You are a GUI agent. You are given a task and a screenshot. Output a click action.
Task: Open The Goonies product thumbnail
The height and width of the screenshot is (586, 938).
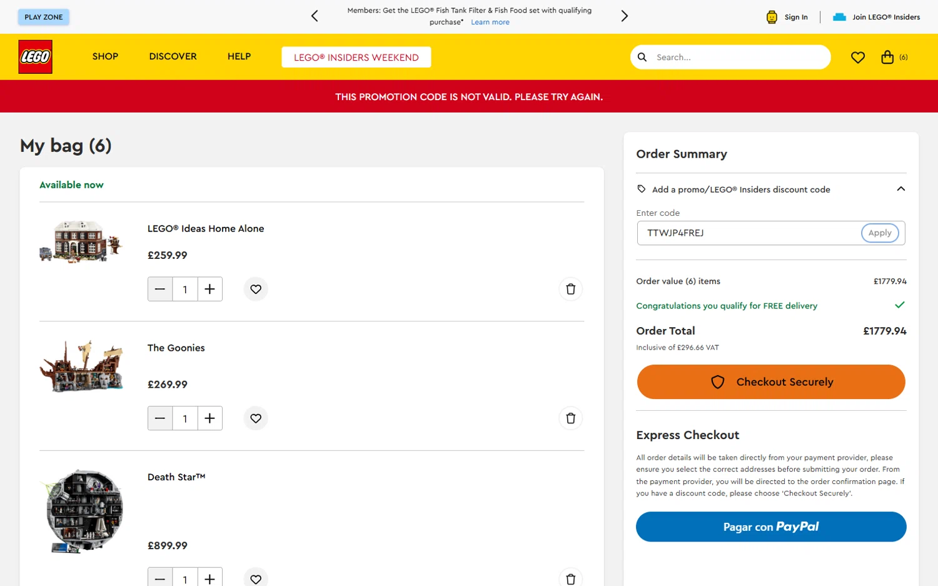click(x=81, y=366)
